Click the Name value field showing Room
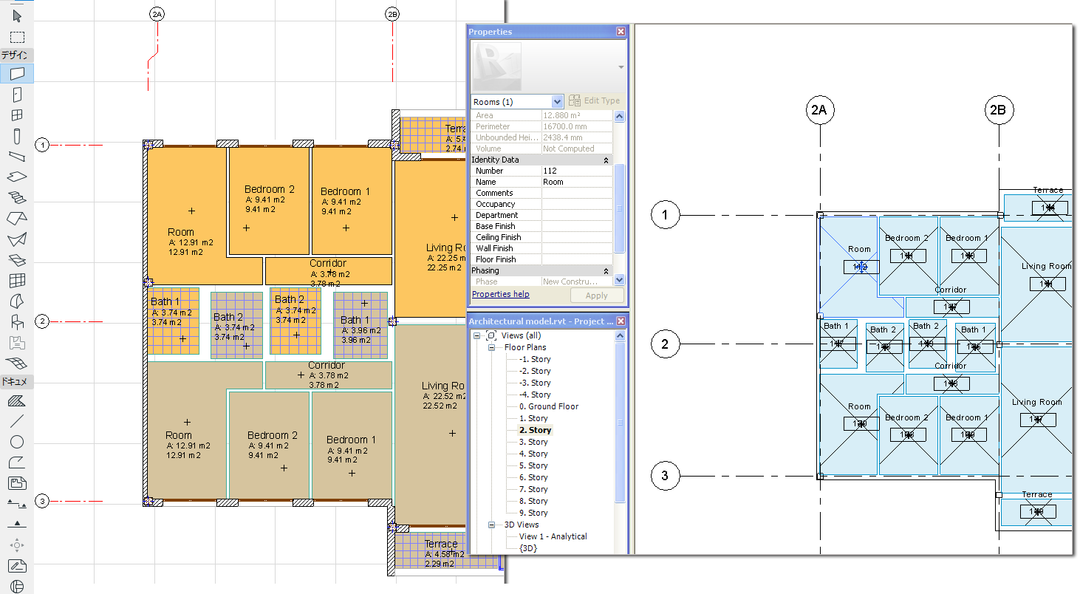This screenshot has height=594, width=1080. pos(577,182)
